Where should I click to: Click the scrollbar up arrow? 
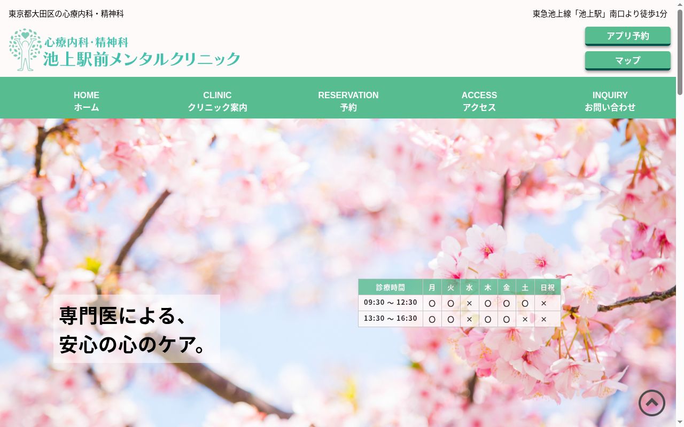[680, 4]
